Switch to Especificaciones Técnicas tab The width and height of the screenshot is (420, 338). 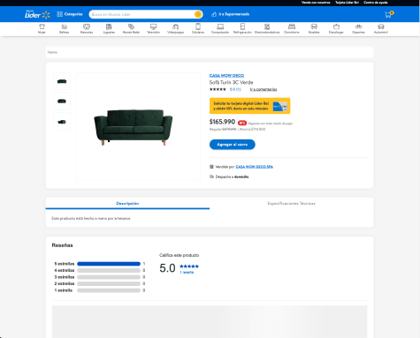[x=292, y=203]
